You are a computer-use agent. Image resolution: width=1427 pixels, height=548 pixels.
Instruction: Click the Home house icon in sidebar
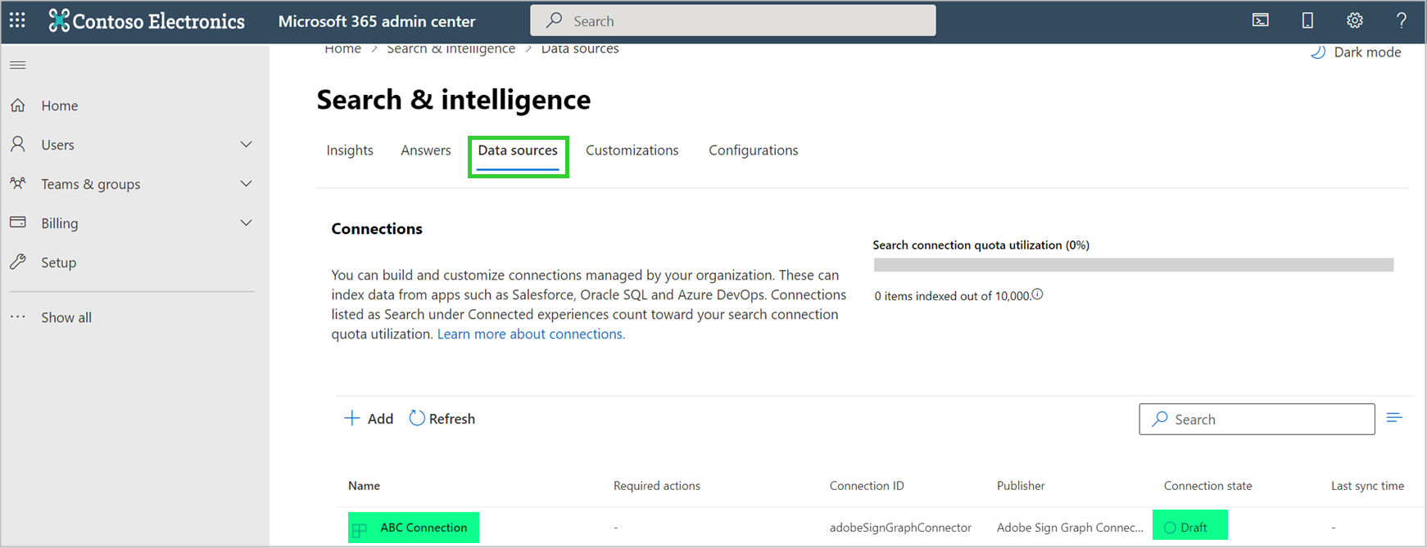[x=18, y=106]
